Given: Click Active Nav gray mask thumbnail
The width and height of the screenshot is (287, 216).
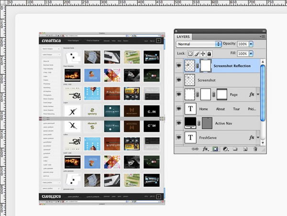Looking at the screenshot, I should tap(207, 123).
